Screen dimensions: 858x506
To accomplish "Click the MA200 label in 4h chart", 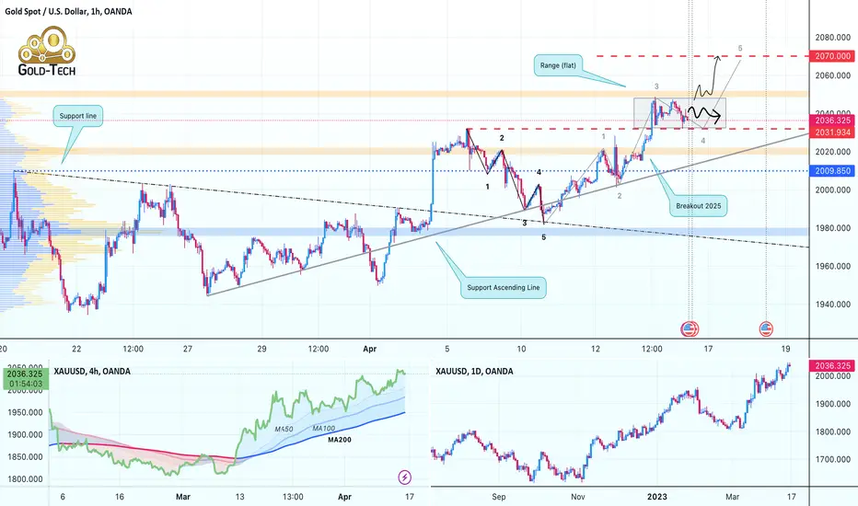I will coord(340,439).
